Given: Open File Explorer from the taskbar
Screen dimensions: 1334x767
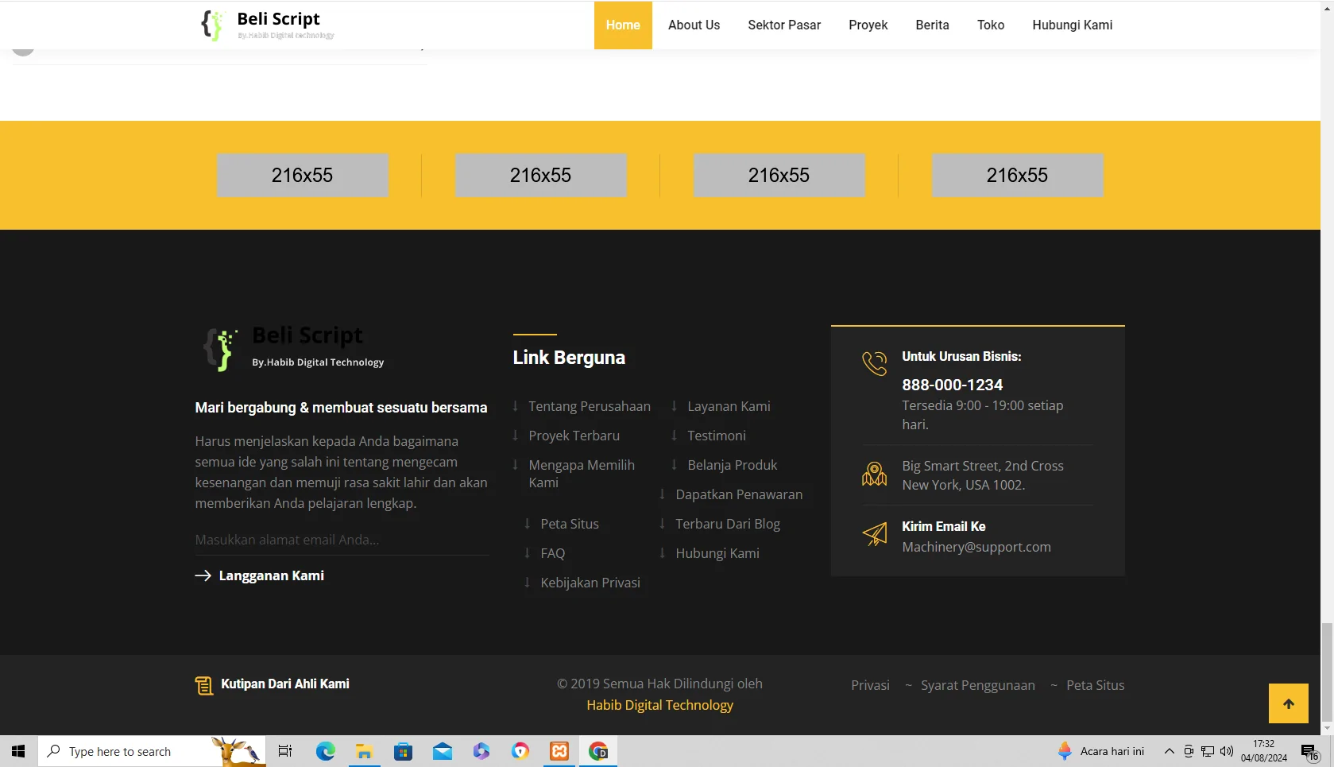Looking at the screenshot, I should tap(364, 750).
